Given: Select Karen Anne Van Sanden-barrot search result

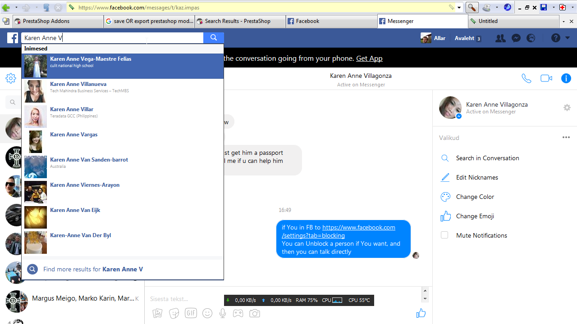Looking at the screenshot, I should 123,167.
